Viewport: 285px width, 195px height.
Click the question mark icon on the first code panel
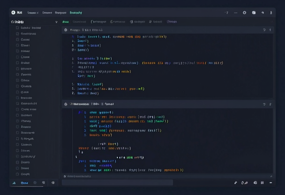click(264, 30)
